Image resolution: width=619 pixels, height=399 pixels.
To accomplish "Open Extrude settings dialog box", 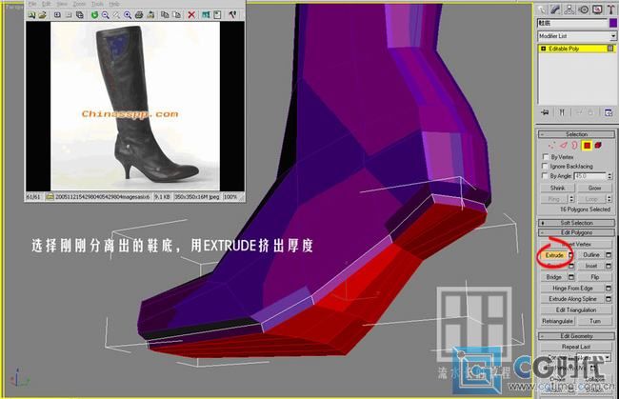I will click(570, 255).
